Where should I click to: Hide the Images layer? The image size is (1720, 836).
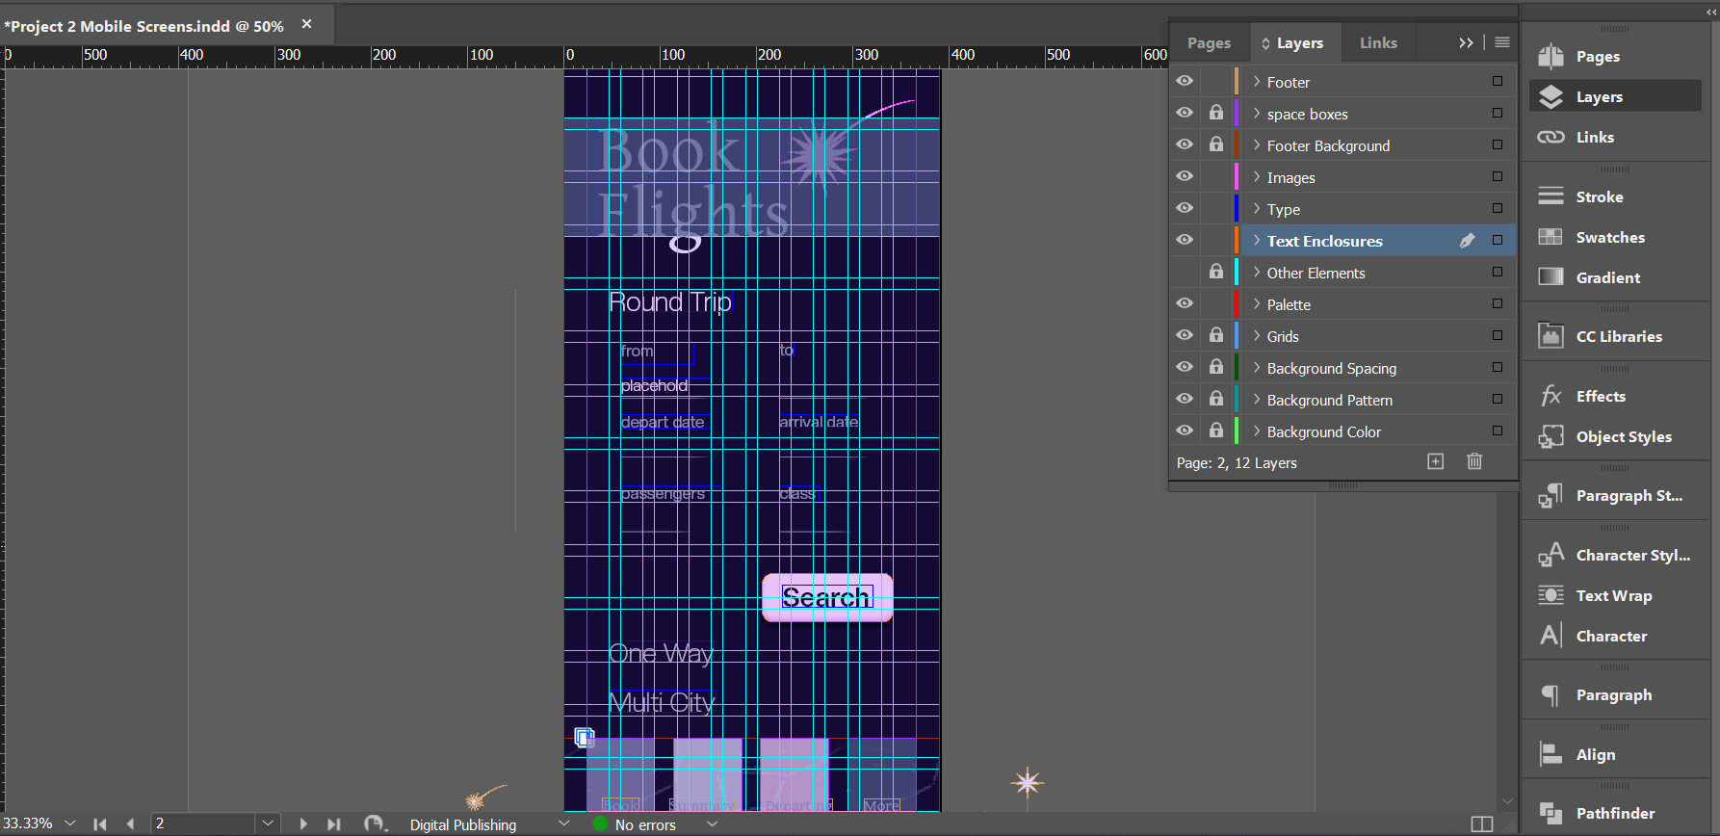(x=1185, y=176)
